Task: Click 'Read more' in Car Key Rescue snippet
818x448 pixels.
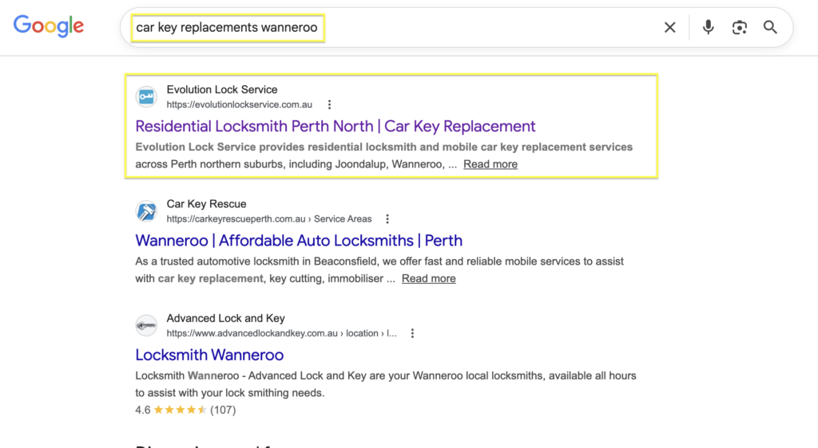Action: (x=429, y=279)
